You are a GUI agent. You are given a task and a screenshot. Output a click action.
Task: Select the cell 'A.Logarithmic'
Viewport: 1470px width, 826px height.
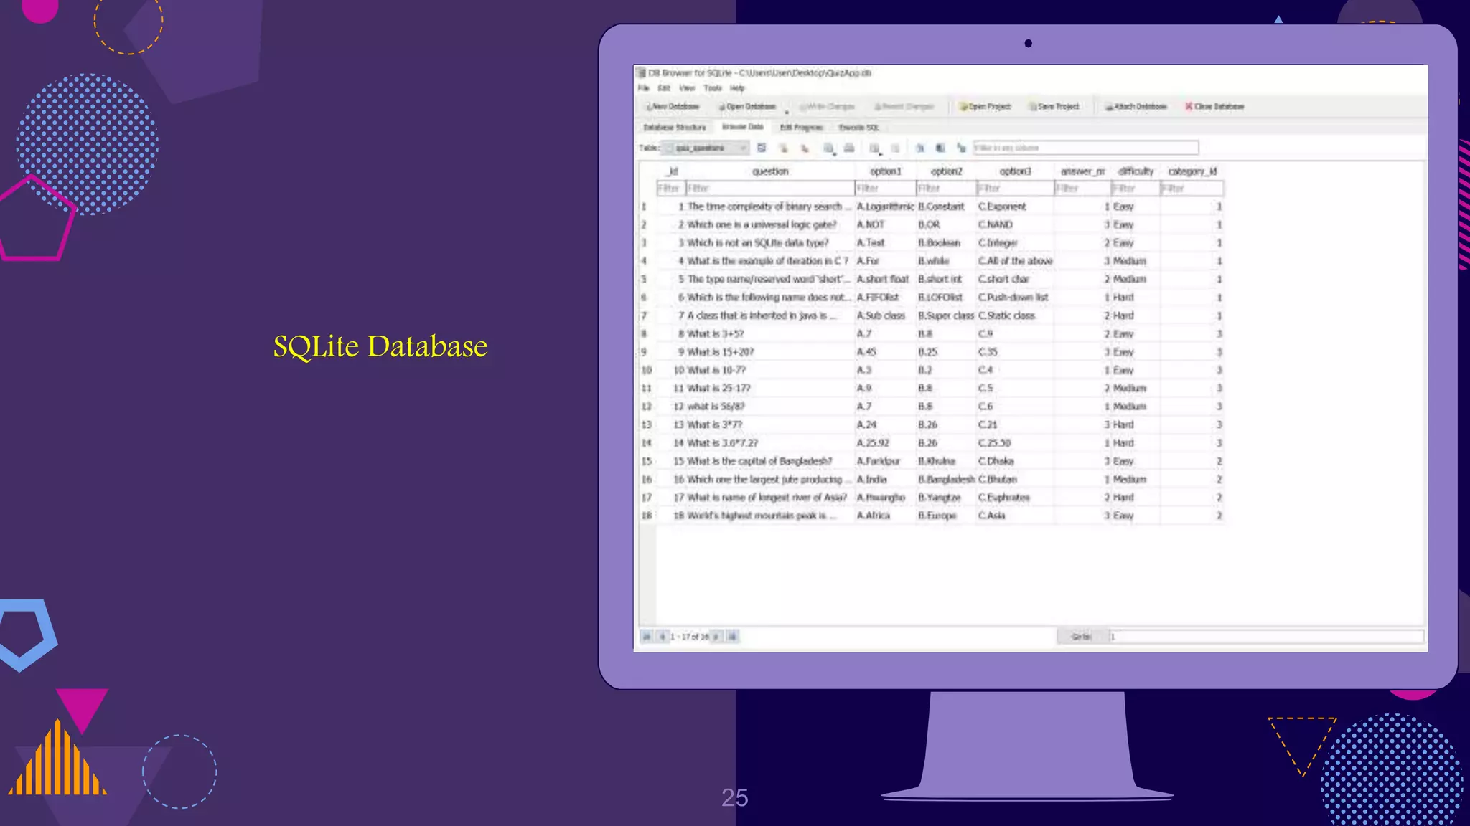click(x=885, y=206)
